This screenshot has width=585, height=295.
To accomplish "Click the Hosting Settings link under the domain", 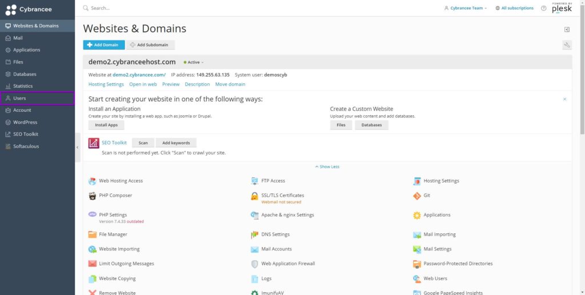I will [106, 84].
